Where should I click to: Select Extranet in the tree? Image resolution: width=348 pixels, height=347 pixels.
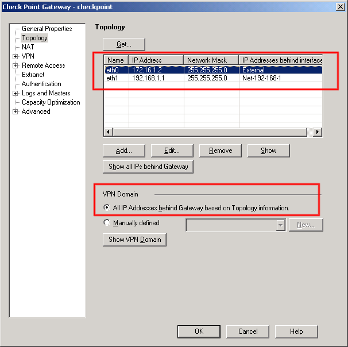click(x=33, y=75)
